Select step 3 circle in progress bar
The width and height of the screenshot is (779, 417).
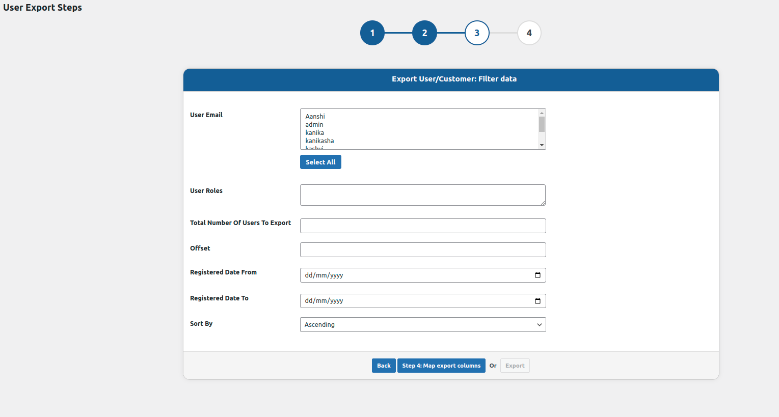tap(477, 33)
